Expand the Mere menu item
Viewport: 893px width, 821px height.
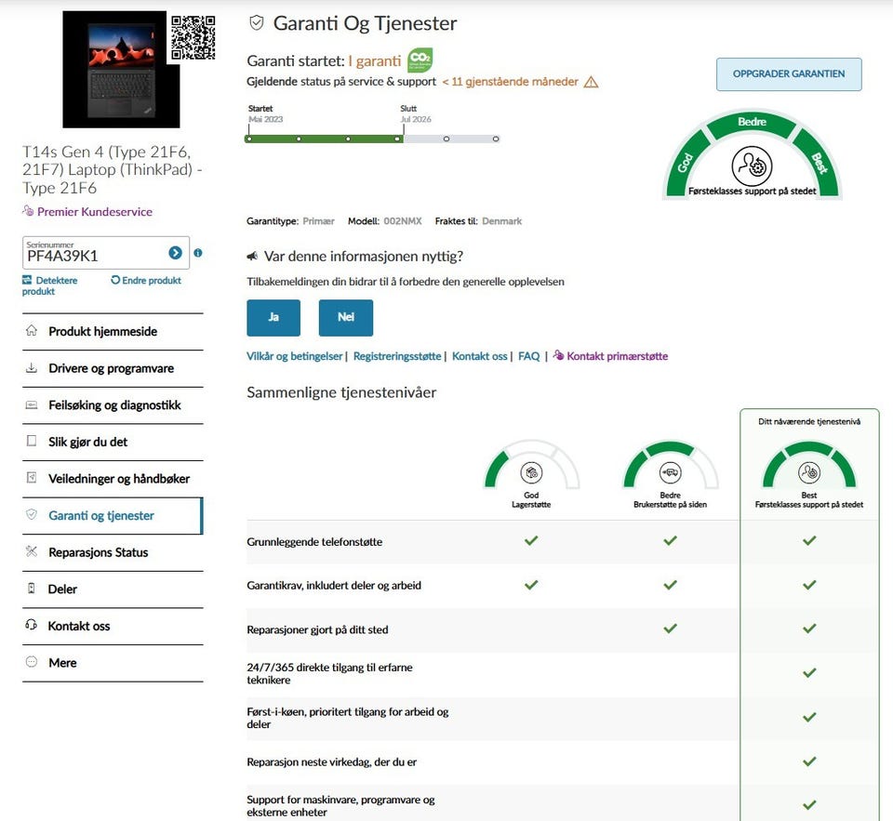pos(113,663)
